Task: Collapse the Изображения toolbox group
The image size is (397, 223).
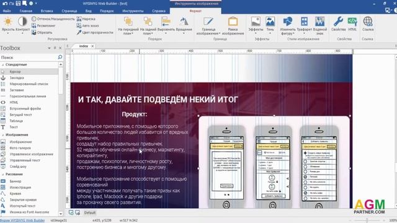Action: point(2,135)
